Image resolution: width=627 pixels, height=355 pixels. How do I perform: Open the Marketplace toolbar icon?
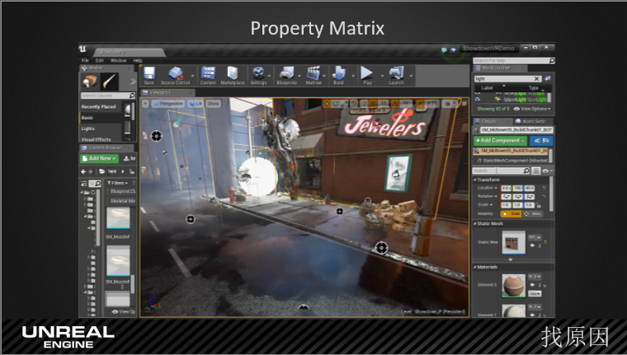(233, 75)
